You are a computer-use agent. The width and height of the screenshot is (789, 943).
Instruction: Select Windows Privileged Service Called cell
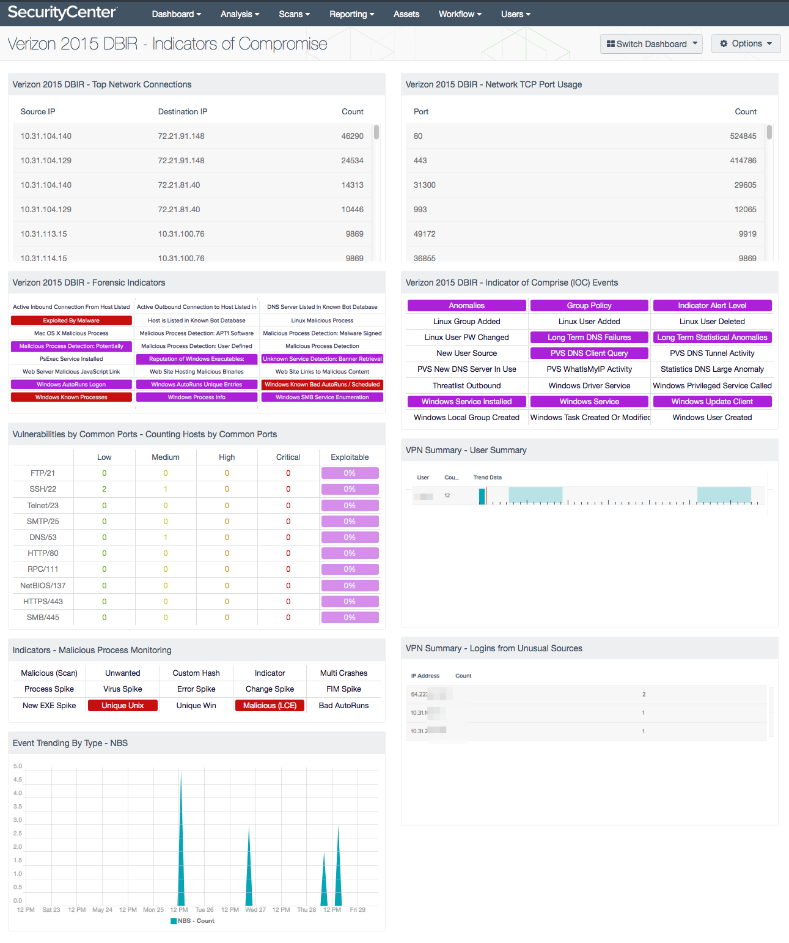tap(712, 386)
